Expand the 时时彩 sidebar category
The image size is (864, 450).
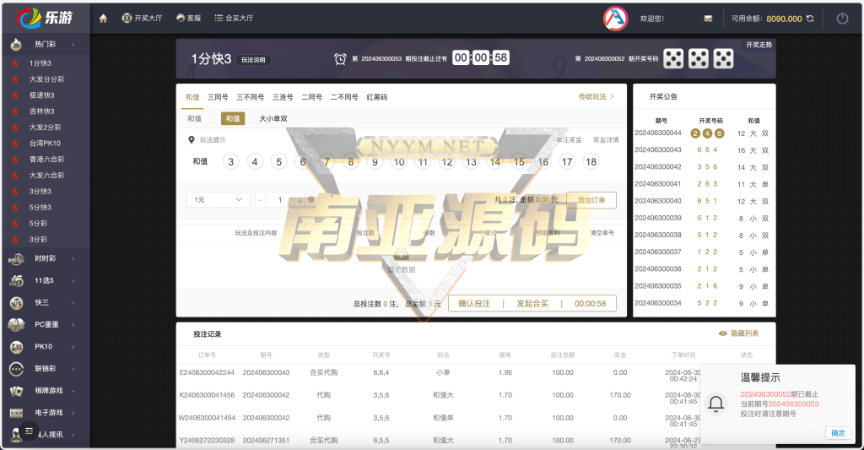click(73, 258)
